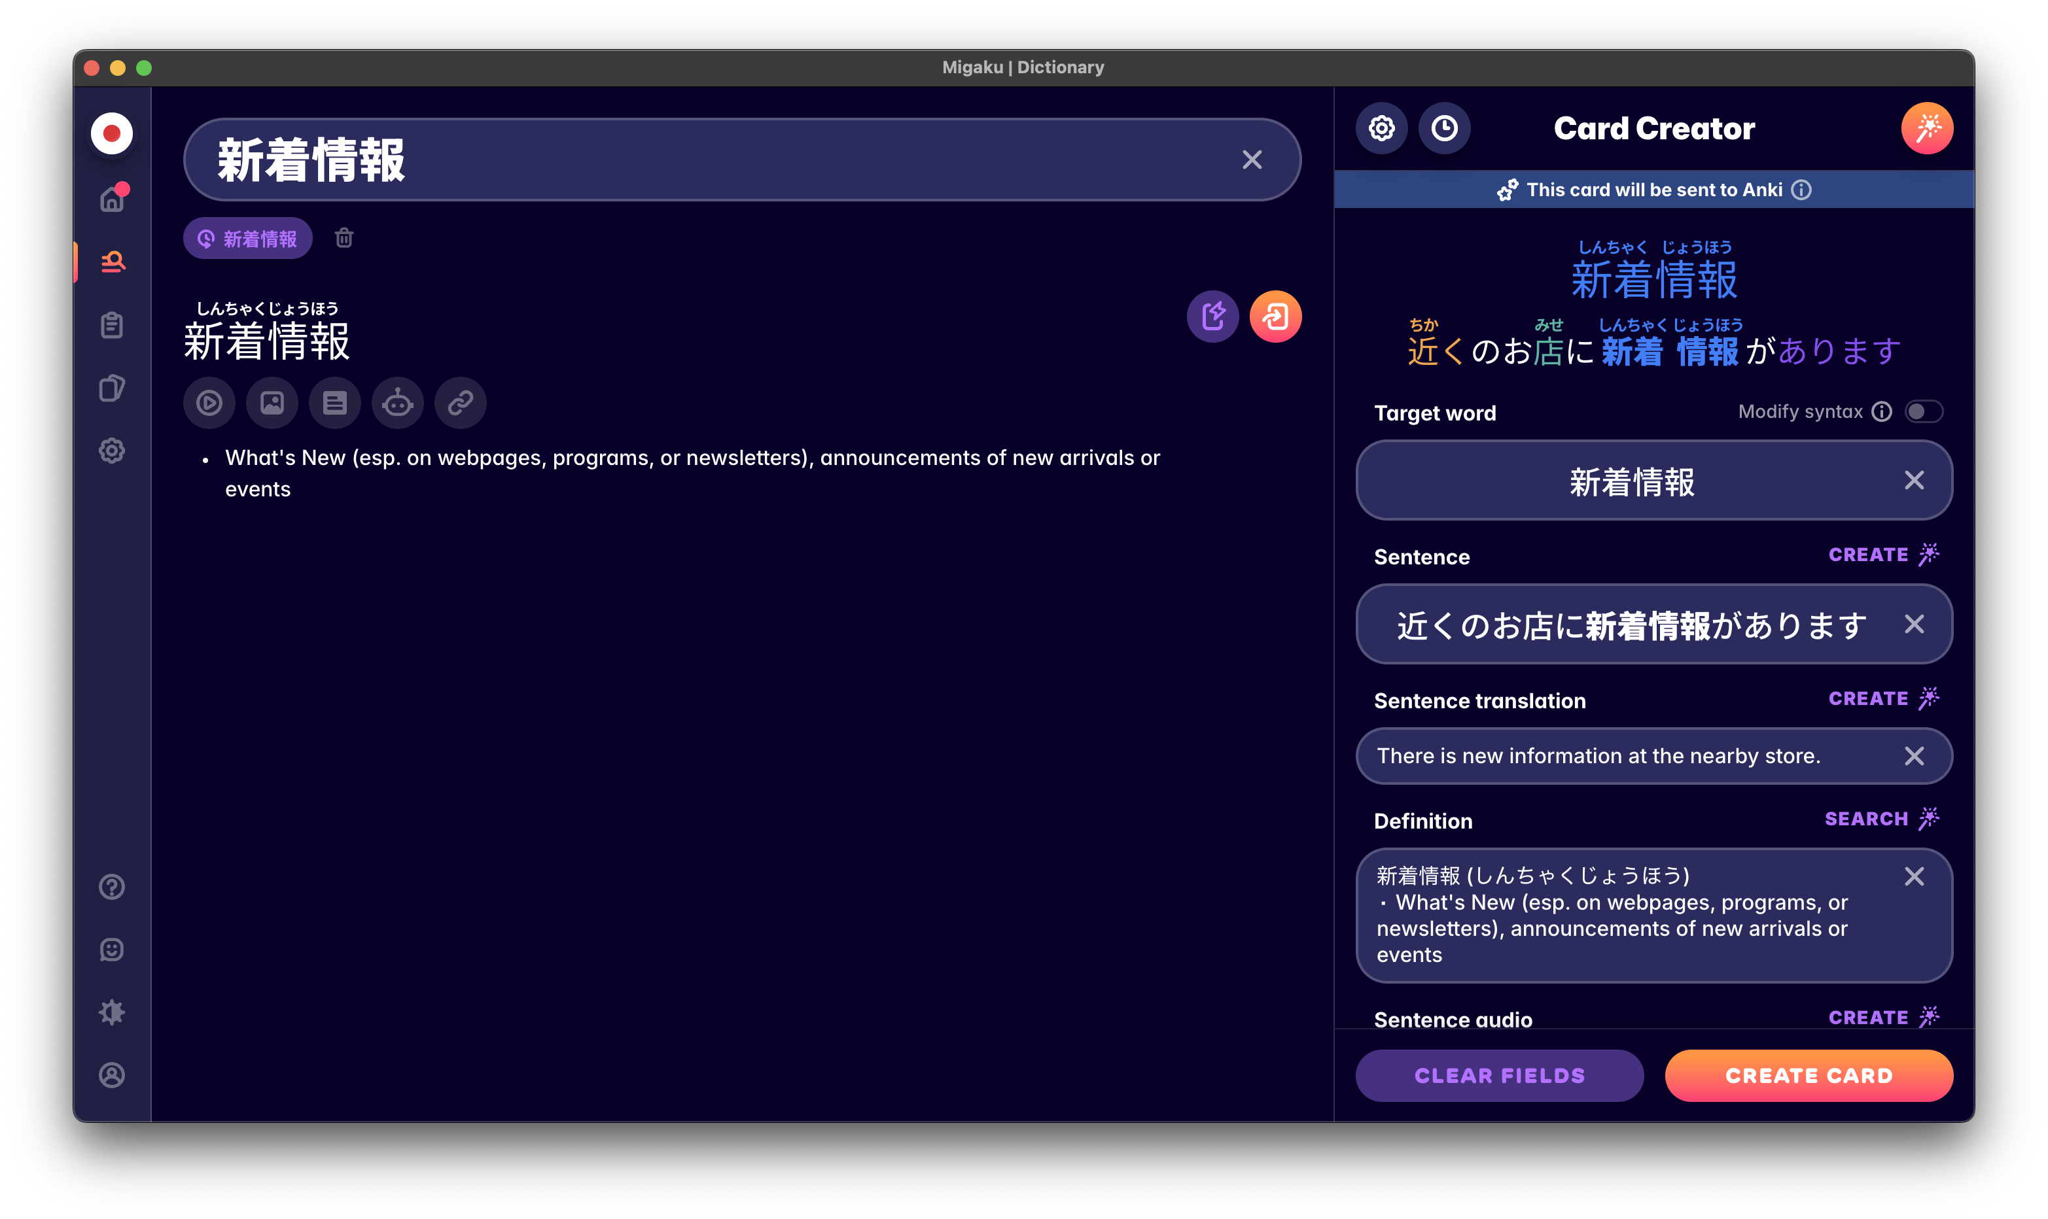Click the dictionary headword 新着情報

point(267,342)
